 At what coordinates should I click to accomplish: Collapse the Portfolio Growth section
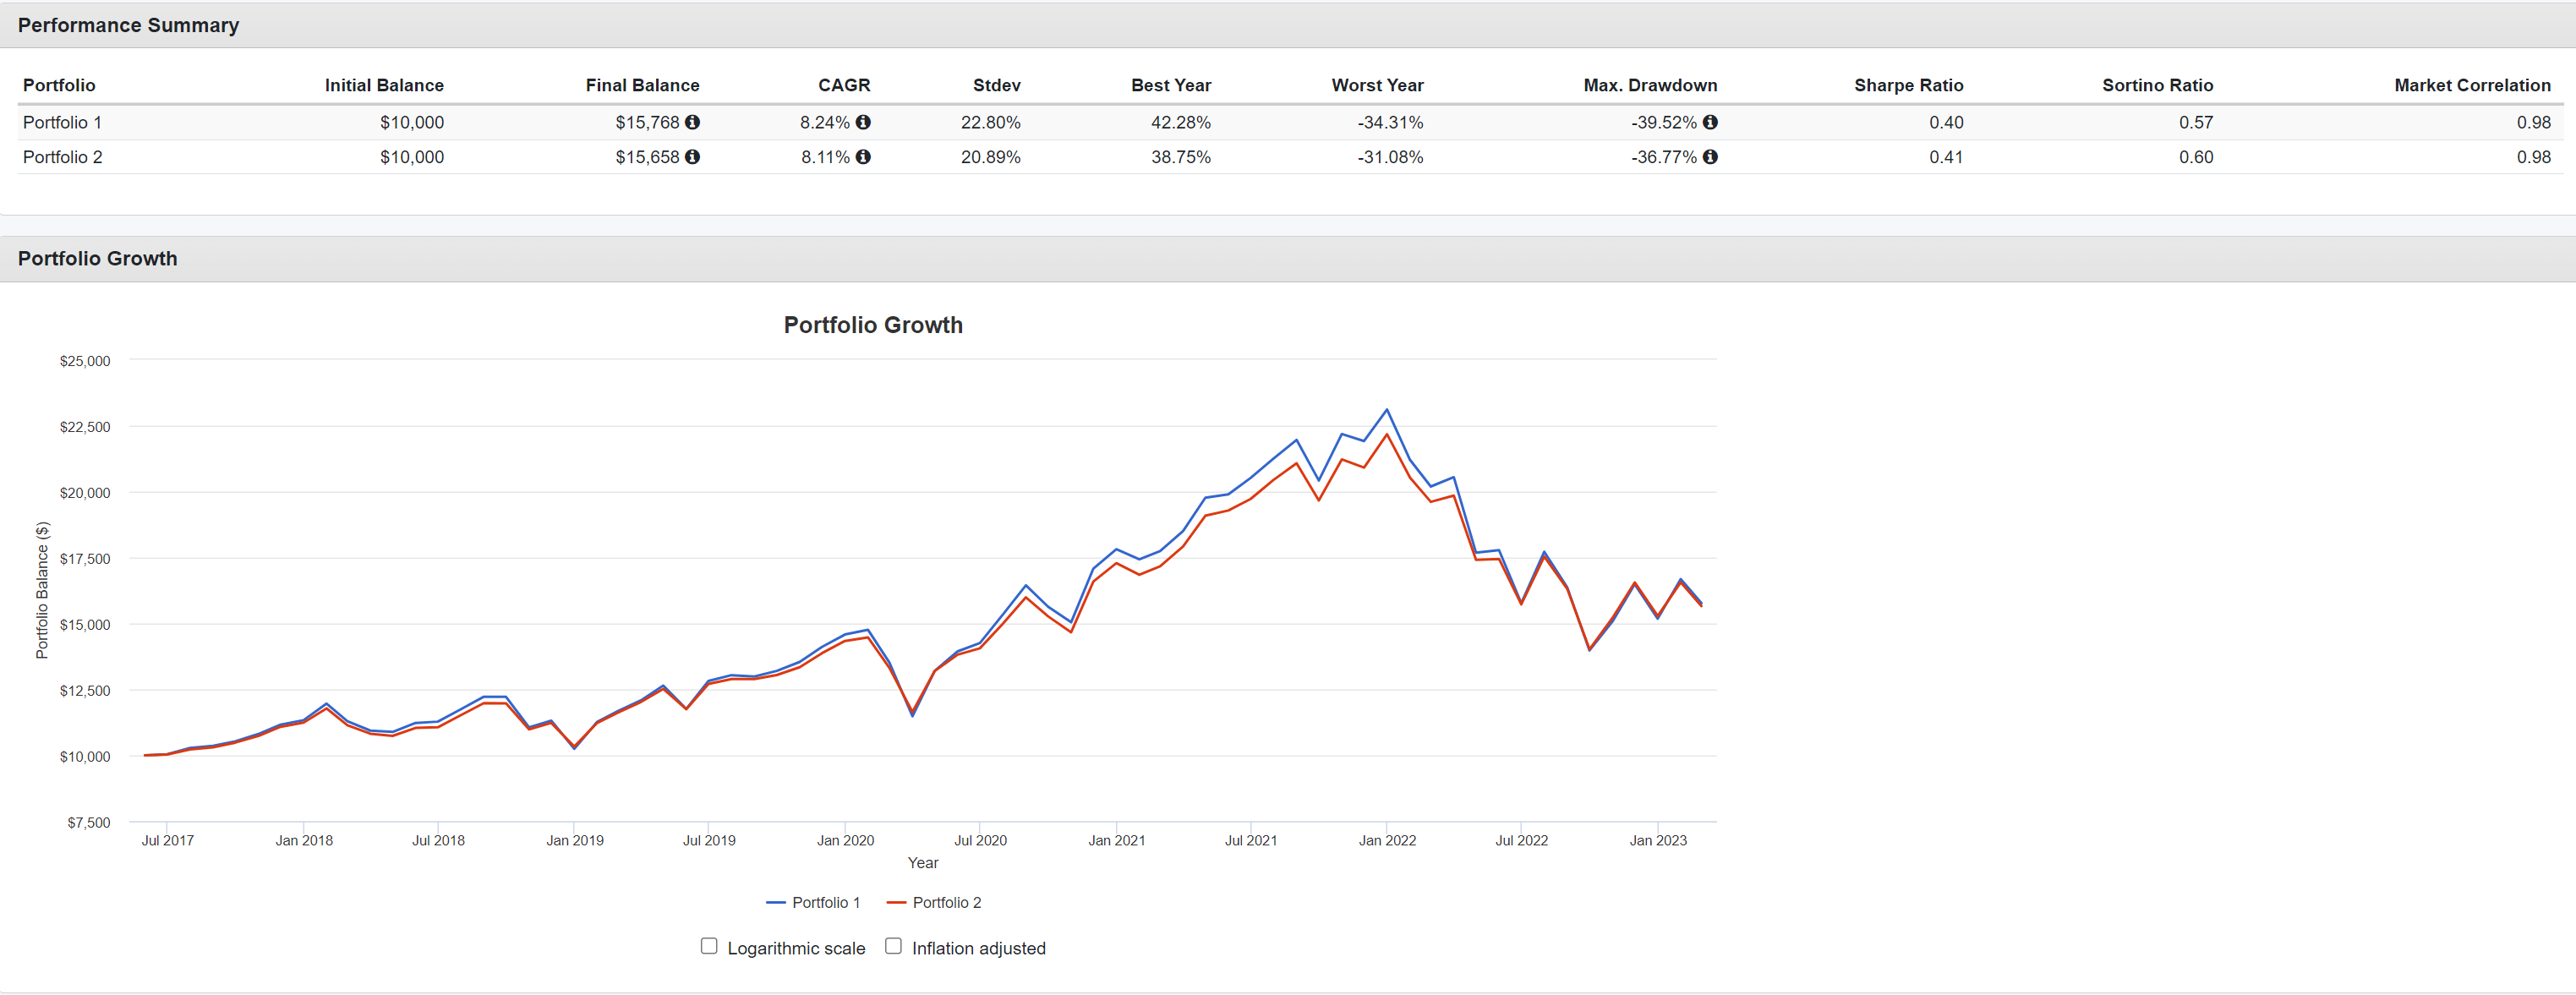(x=97, y=258)
